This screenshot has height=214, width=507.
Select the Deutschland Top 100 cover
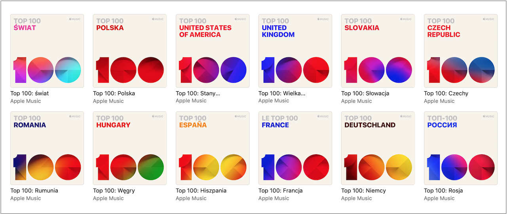coord(378,148)
